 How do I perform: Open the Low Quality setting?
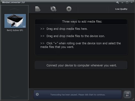[121, 9]
